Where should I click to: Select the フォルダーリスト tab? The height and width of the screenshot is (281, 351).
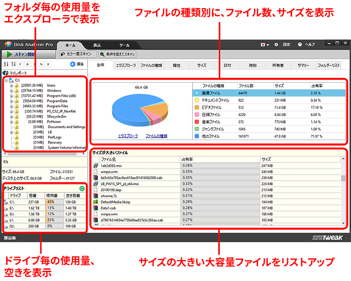[x=329, y=65]
